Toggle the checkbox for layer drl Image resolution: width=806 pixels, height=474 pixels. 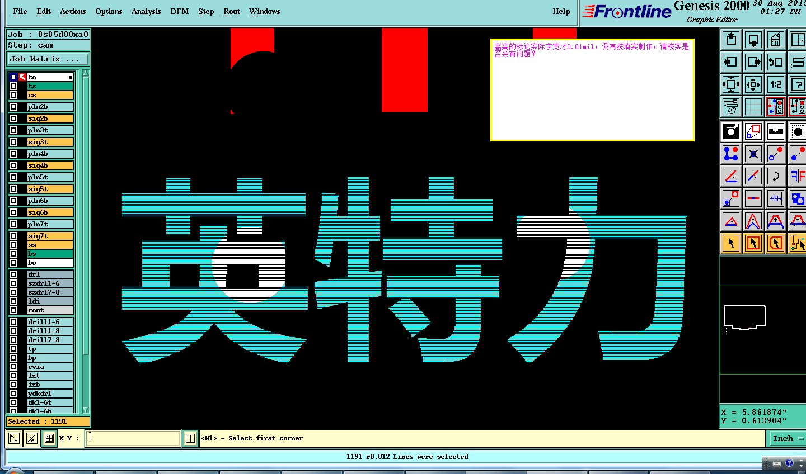point(13,274)
